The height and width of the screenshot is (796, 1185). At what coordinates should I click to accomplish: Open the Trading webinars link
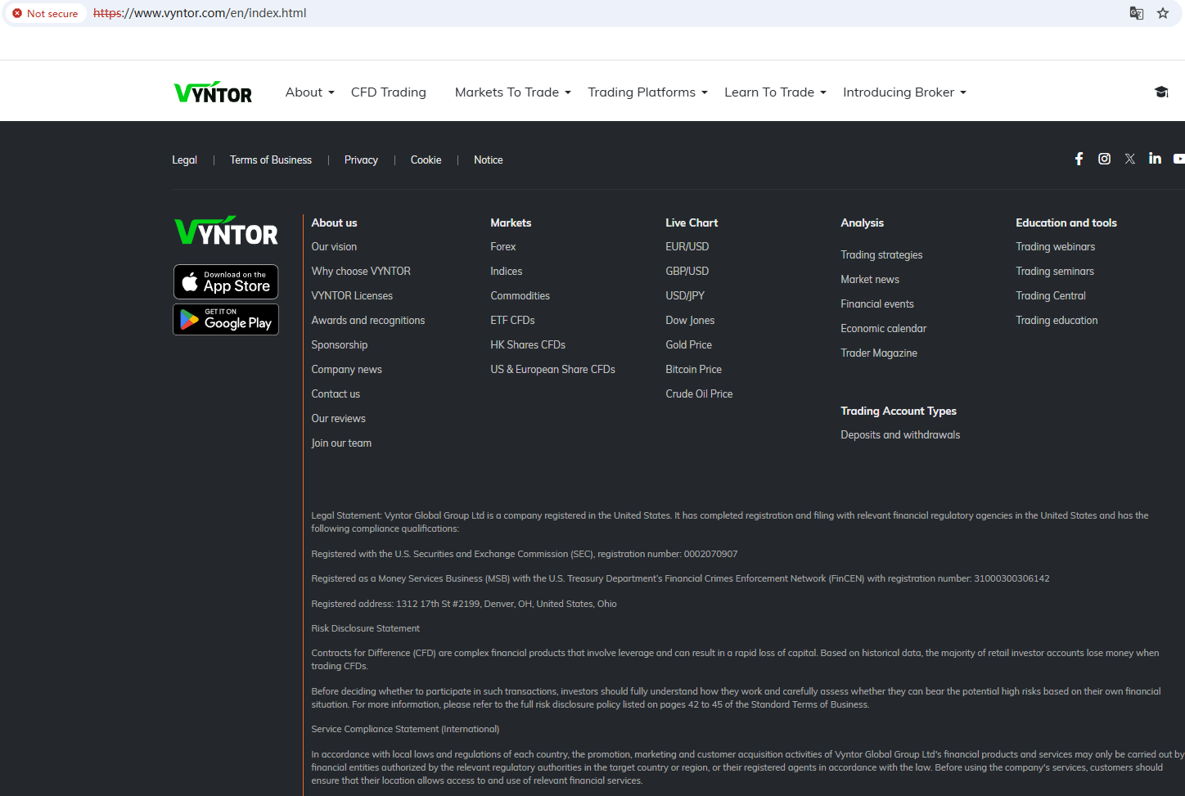point(1056,247)
